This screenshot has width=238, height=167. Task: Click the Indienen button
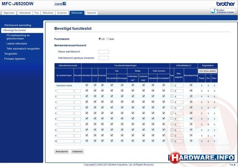pyautogui.click(x=77, y=152)
